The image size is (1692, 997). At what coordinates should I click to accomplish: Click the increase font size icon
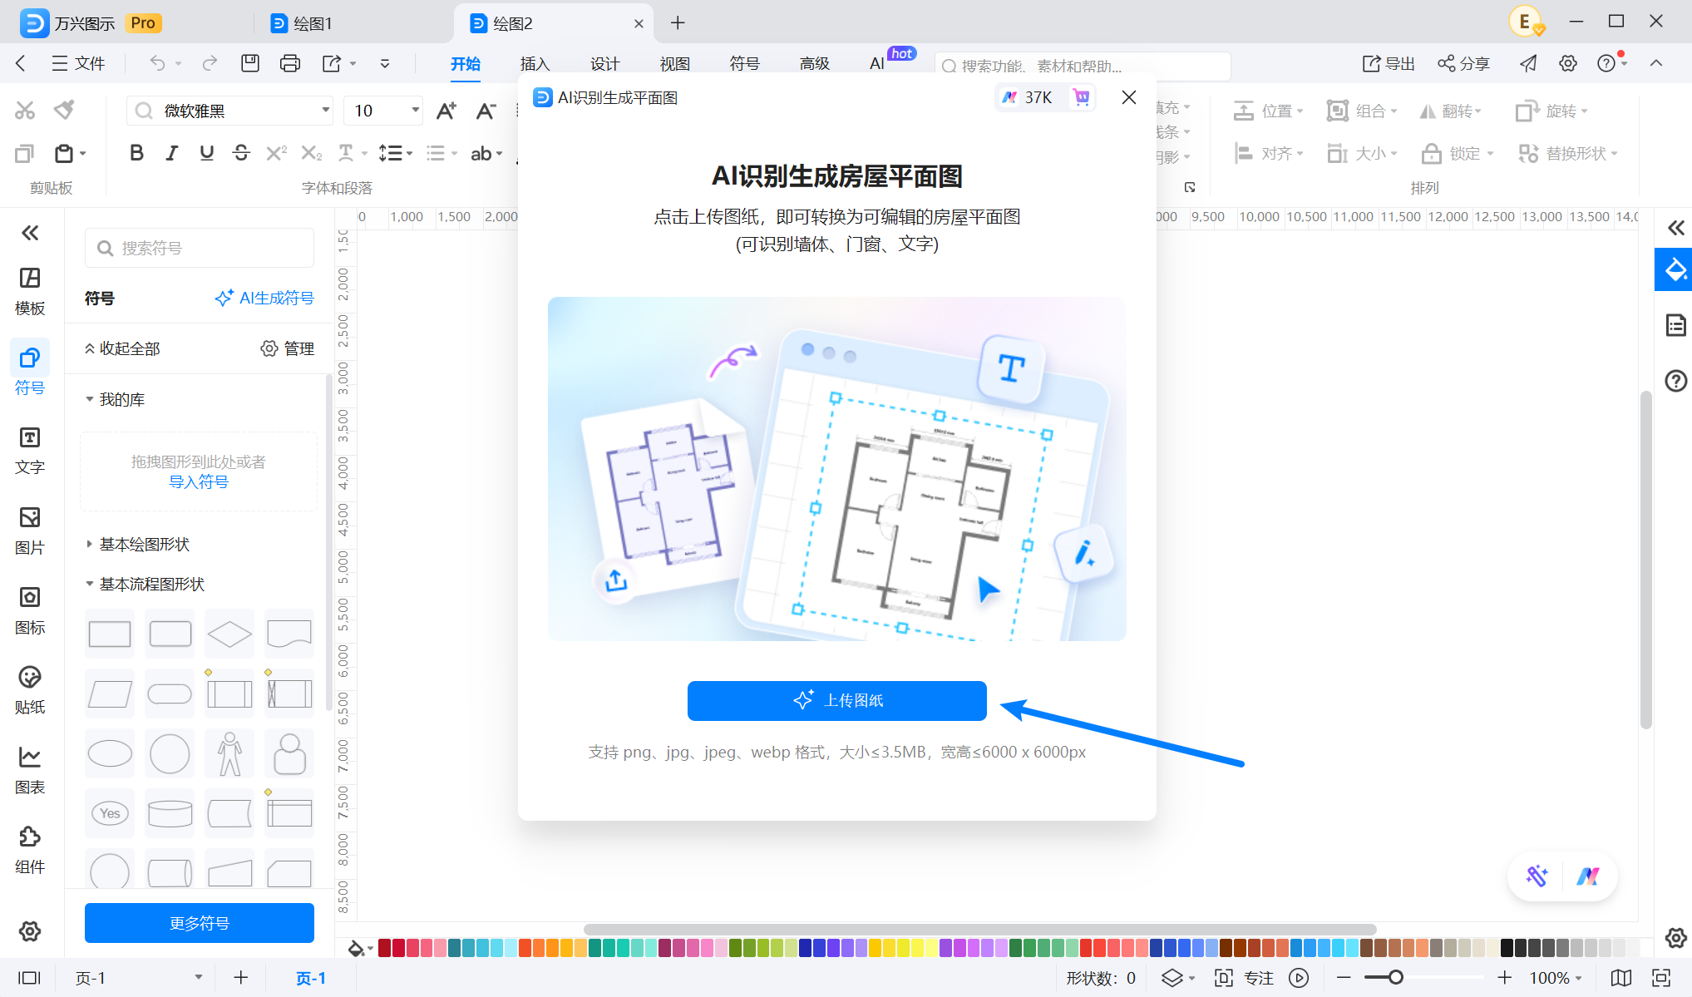(446, 111)
